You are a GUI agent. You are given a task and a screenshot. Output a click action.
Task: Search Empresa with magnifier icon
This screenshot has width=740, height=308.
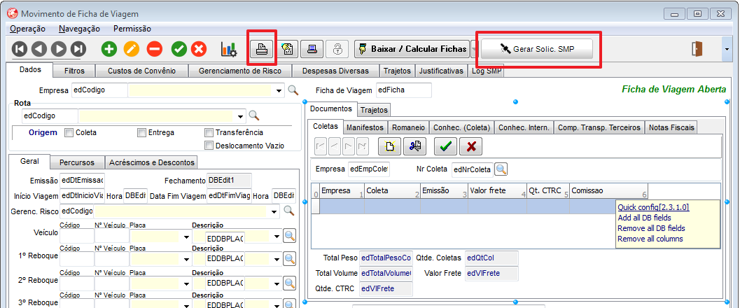coord(293,90)
